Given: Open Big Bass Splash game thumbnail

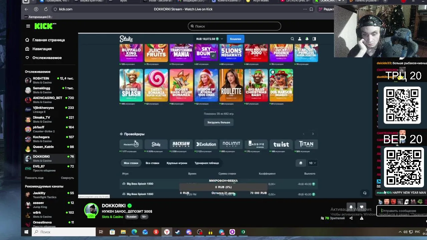Looking at the screenshot, I should click(131, 85).
